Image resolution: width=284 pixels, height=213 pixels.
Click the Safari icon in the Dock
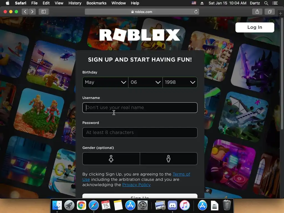click(94, 206)
